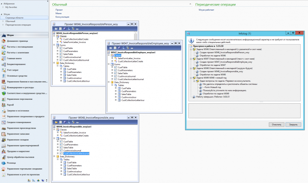Click first toolbar icon in W046 project window
308x183 pixels.
click(x=55, y=28)
